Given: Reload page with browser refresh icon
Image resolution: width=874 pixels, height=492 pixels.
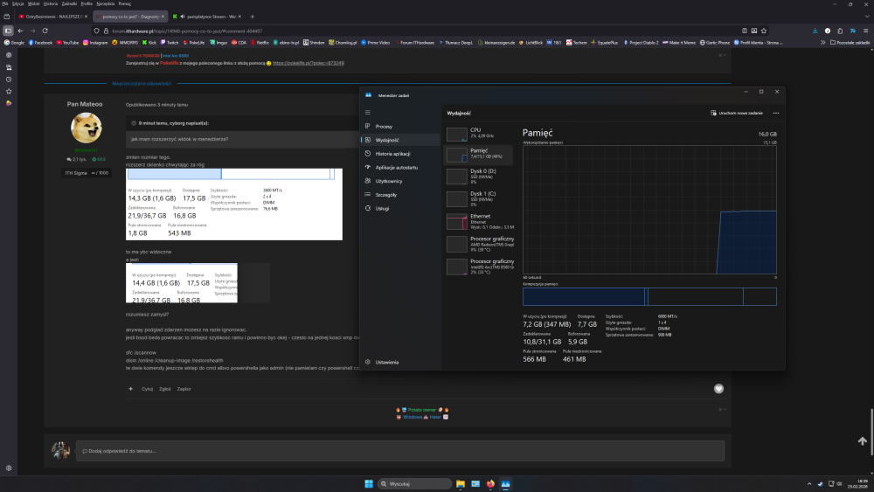Looking at the screenshot, I should (x=44, y=30).
